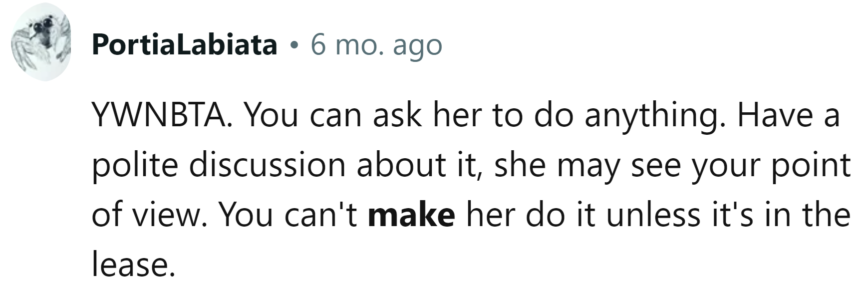Click the "6 mo. ago" timestamp
Viewport: 864px width, 285px height.
point(376,45)
